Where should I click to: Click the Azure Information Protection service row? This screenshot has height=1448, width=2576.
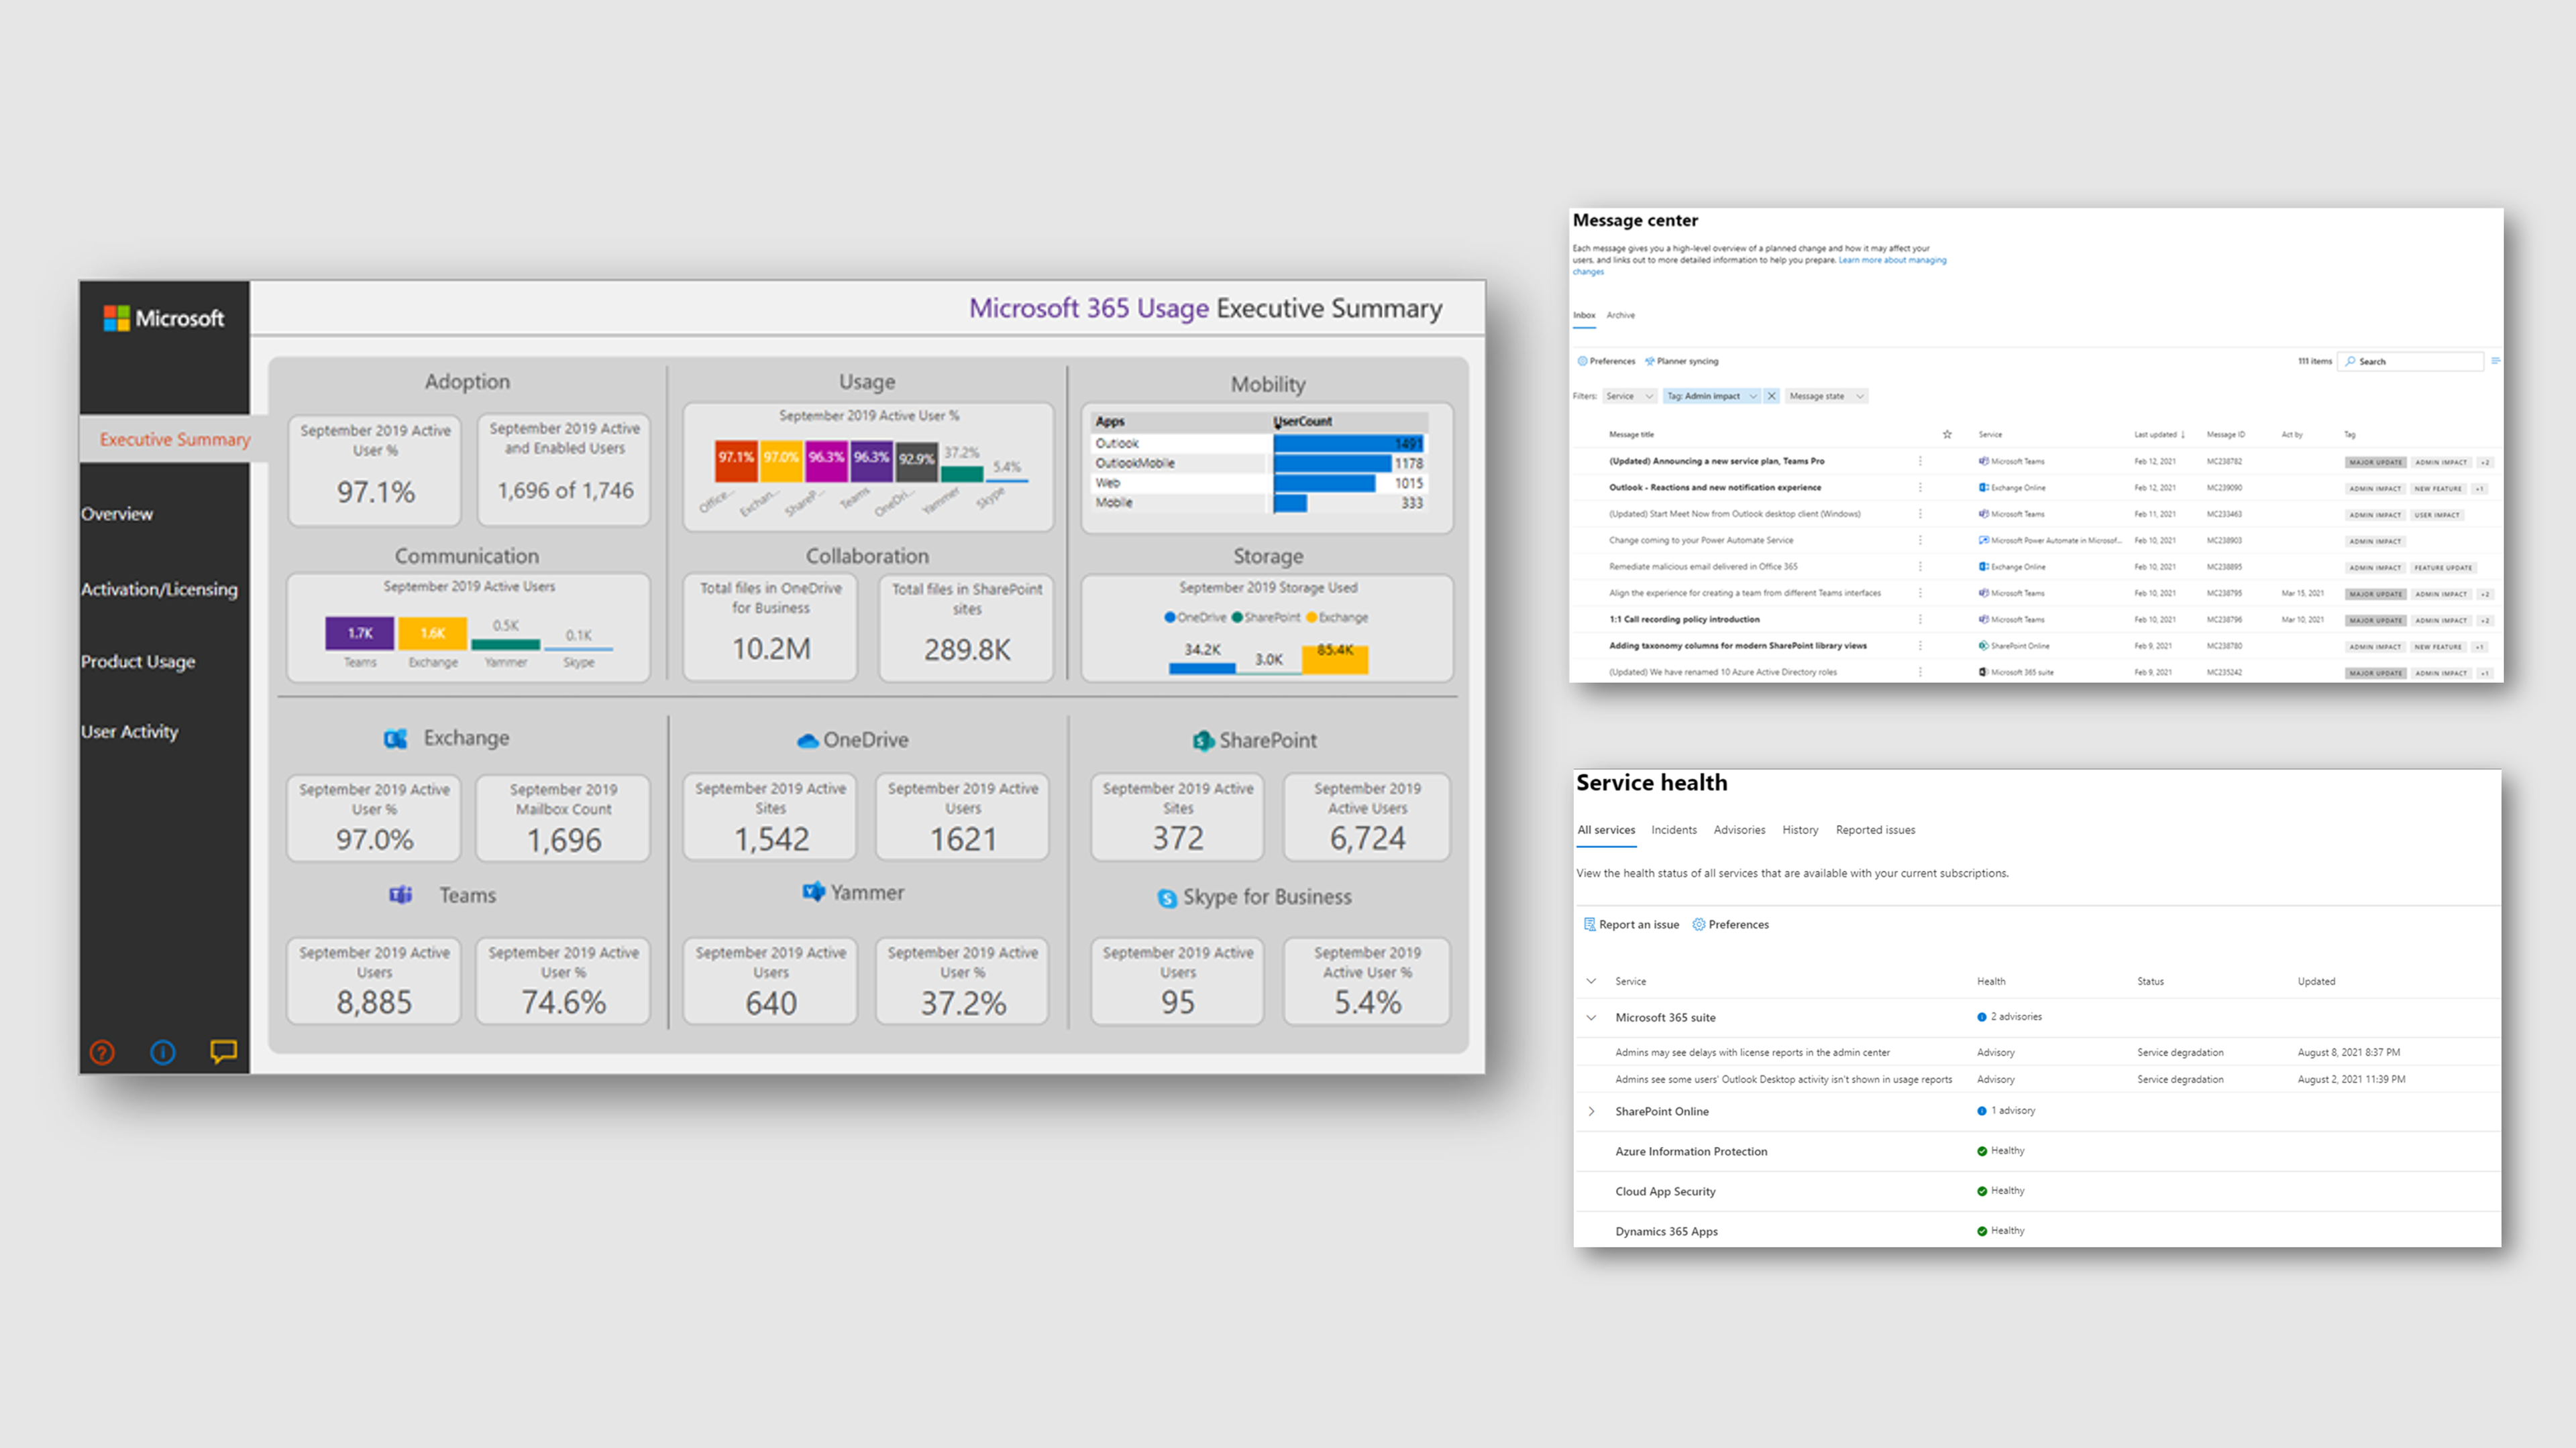coord(2037,1151)
